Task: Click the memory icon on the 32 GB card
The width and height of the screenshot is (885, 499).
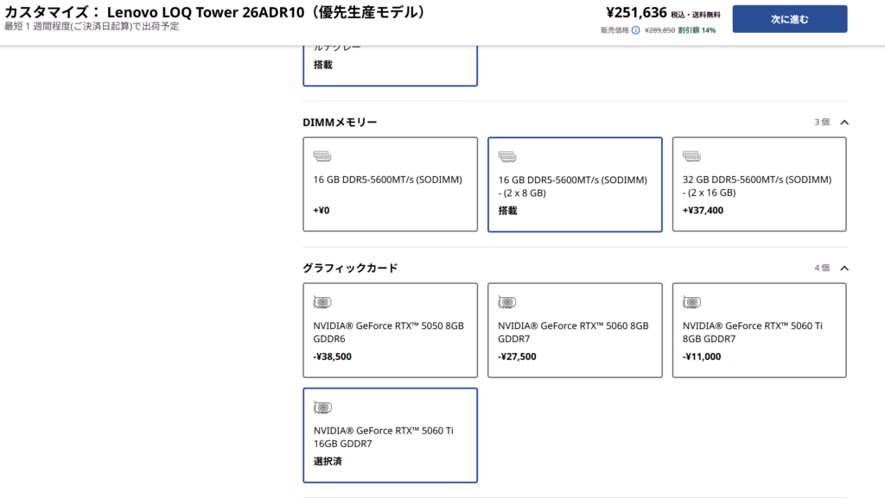Action: (x=691, y=156)
